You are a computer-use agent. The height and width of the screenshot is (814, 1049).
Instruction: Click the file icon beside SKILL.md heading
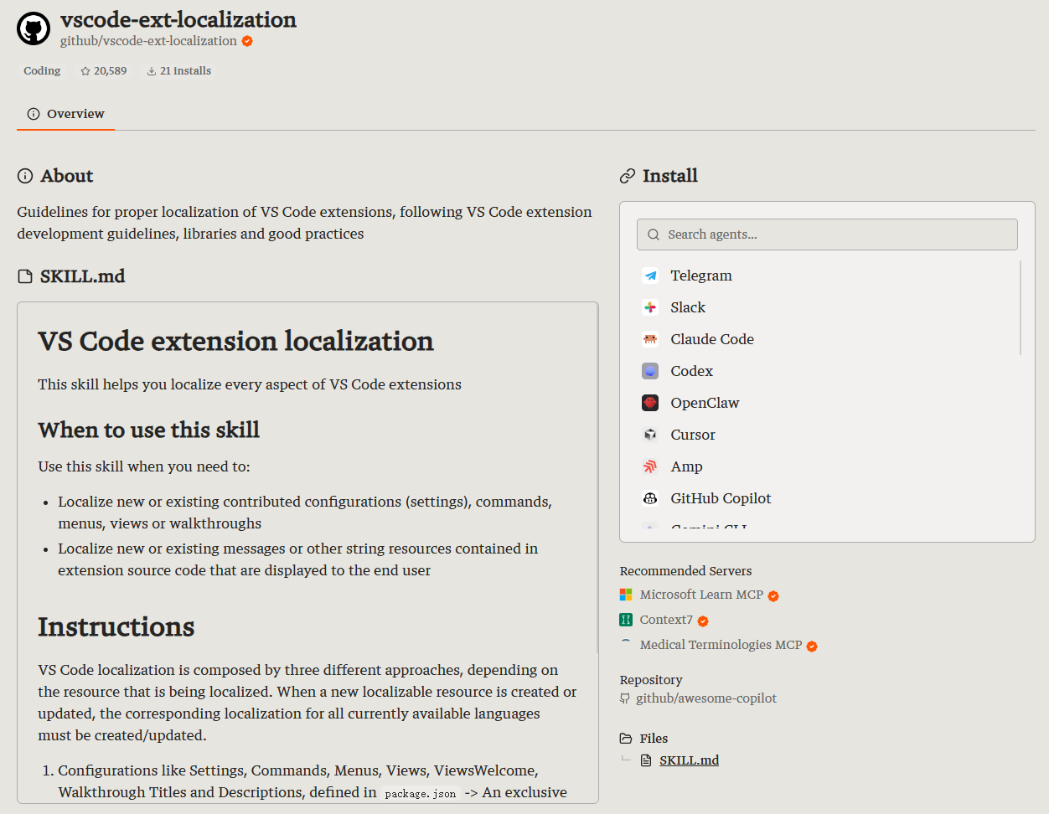tap(25, 276)
